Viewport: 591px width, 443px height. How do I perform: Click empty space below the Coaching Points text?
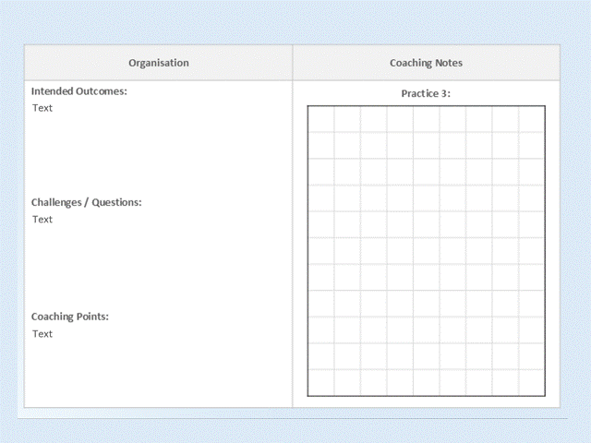pyautogui.click(x=157, y=374)
